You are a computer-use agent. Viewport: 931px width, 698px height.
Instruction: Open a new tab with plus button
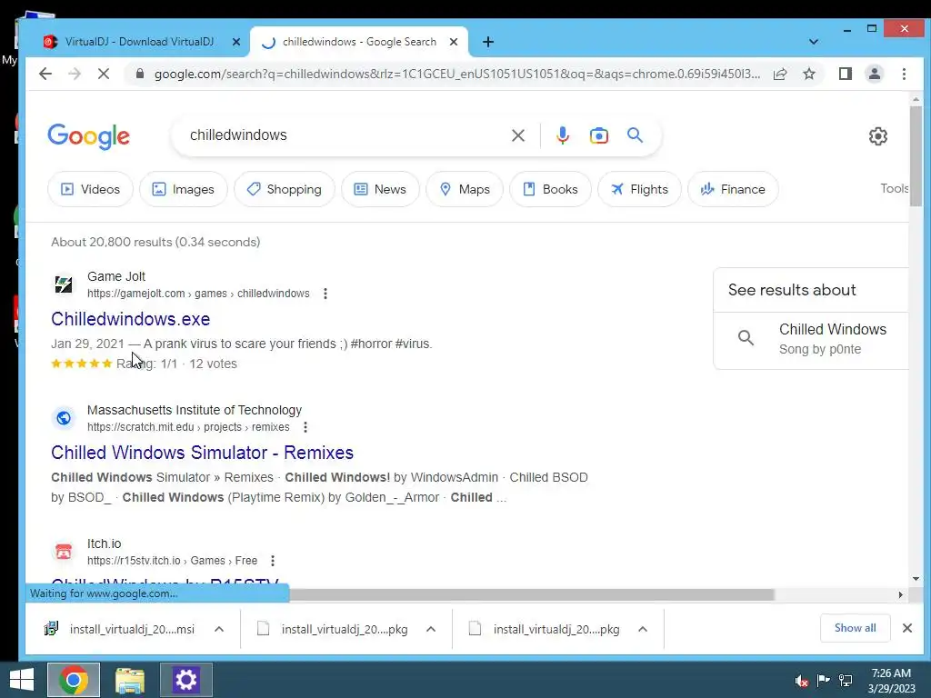point(487,42)
